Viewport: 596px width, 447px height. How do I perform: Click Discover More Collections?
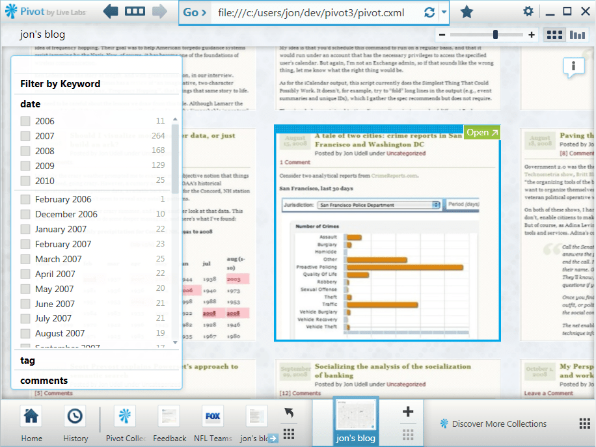pyautogui.click(x=493, y=424)
